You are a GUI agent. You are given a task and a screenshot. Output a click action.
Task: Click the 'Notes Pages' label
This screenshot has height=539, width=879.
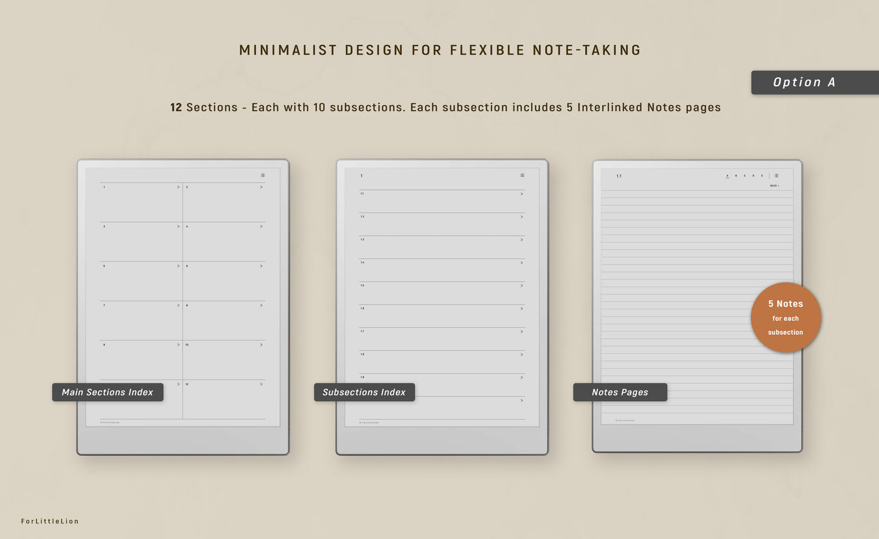tap(619, 392)
